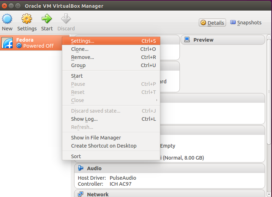The height and width of the screenshot is (197, 272).
Task: Click the Network section icon
Action: (81, 194)
